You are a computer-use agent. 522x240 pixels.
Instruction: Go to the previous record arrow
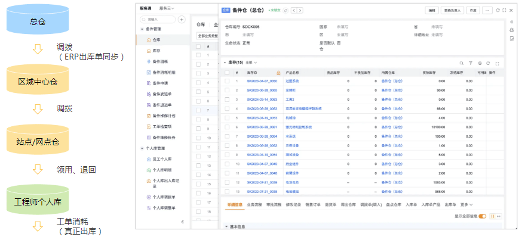294,10
